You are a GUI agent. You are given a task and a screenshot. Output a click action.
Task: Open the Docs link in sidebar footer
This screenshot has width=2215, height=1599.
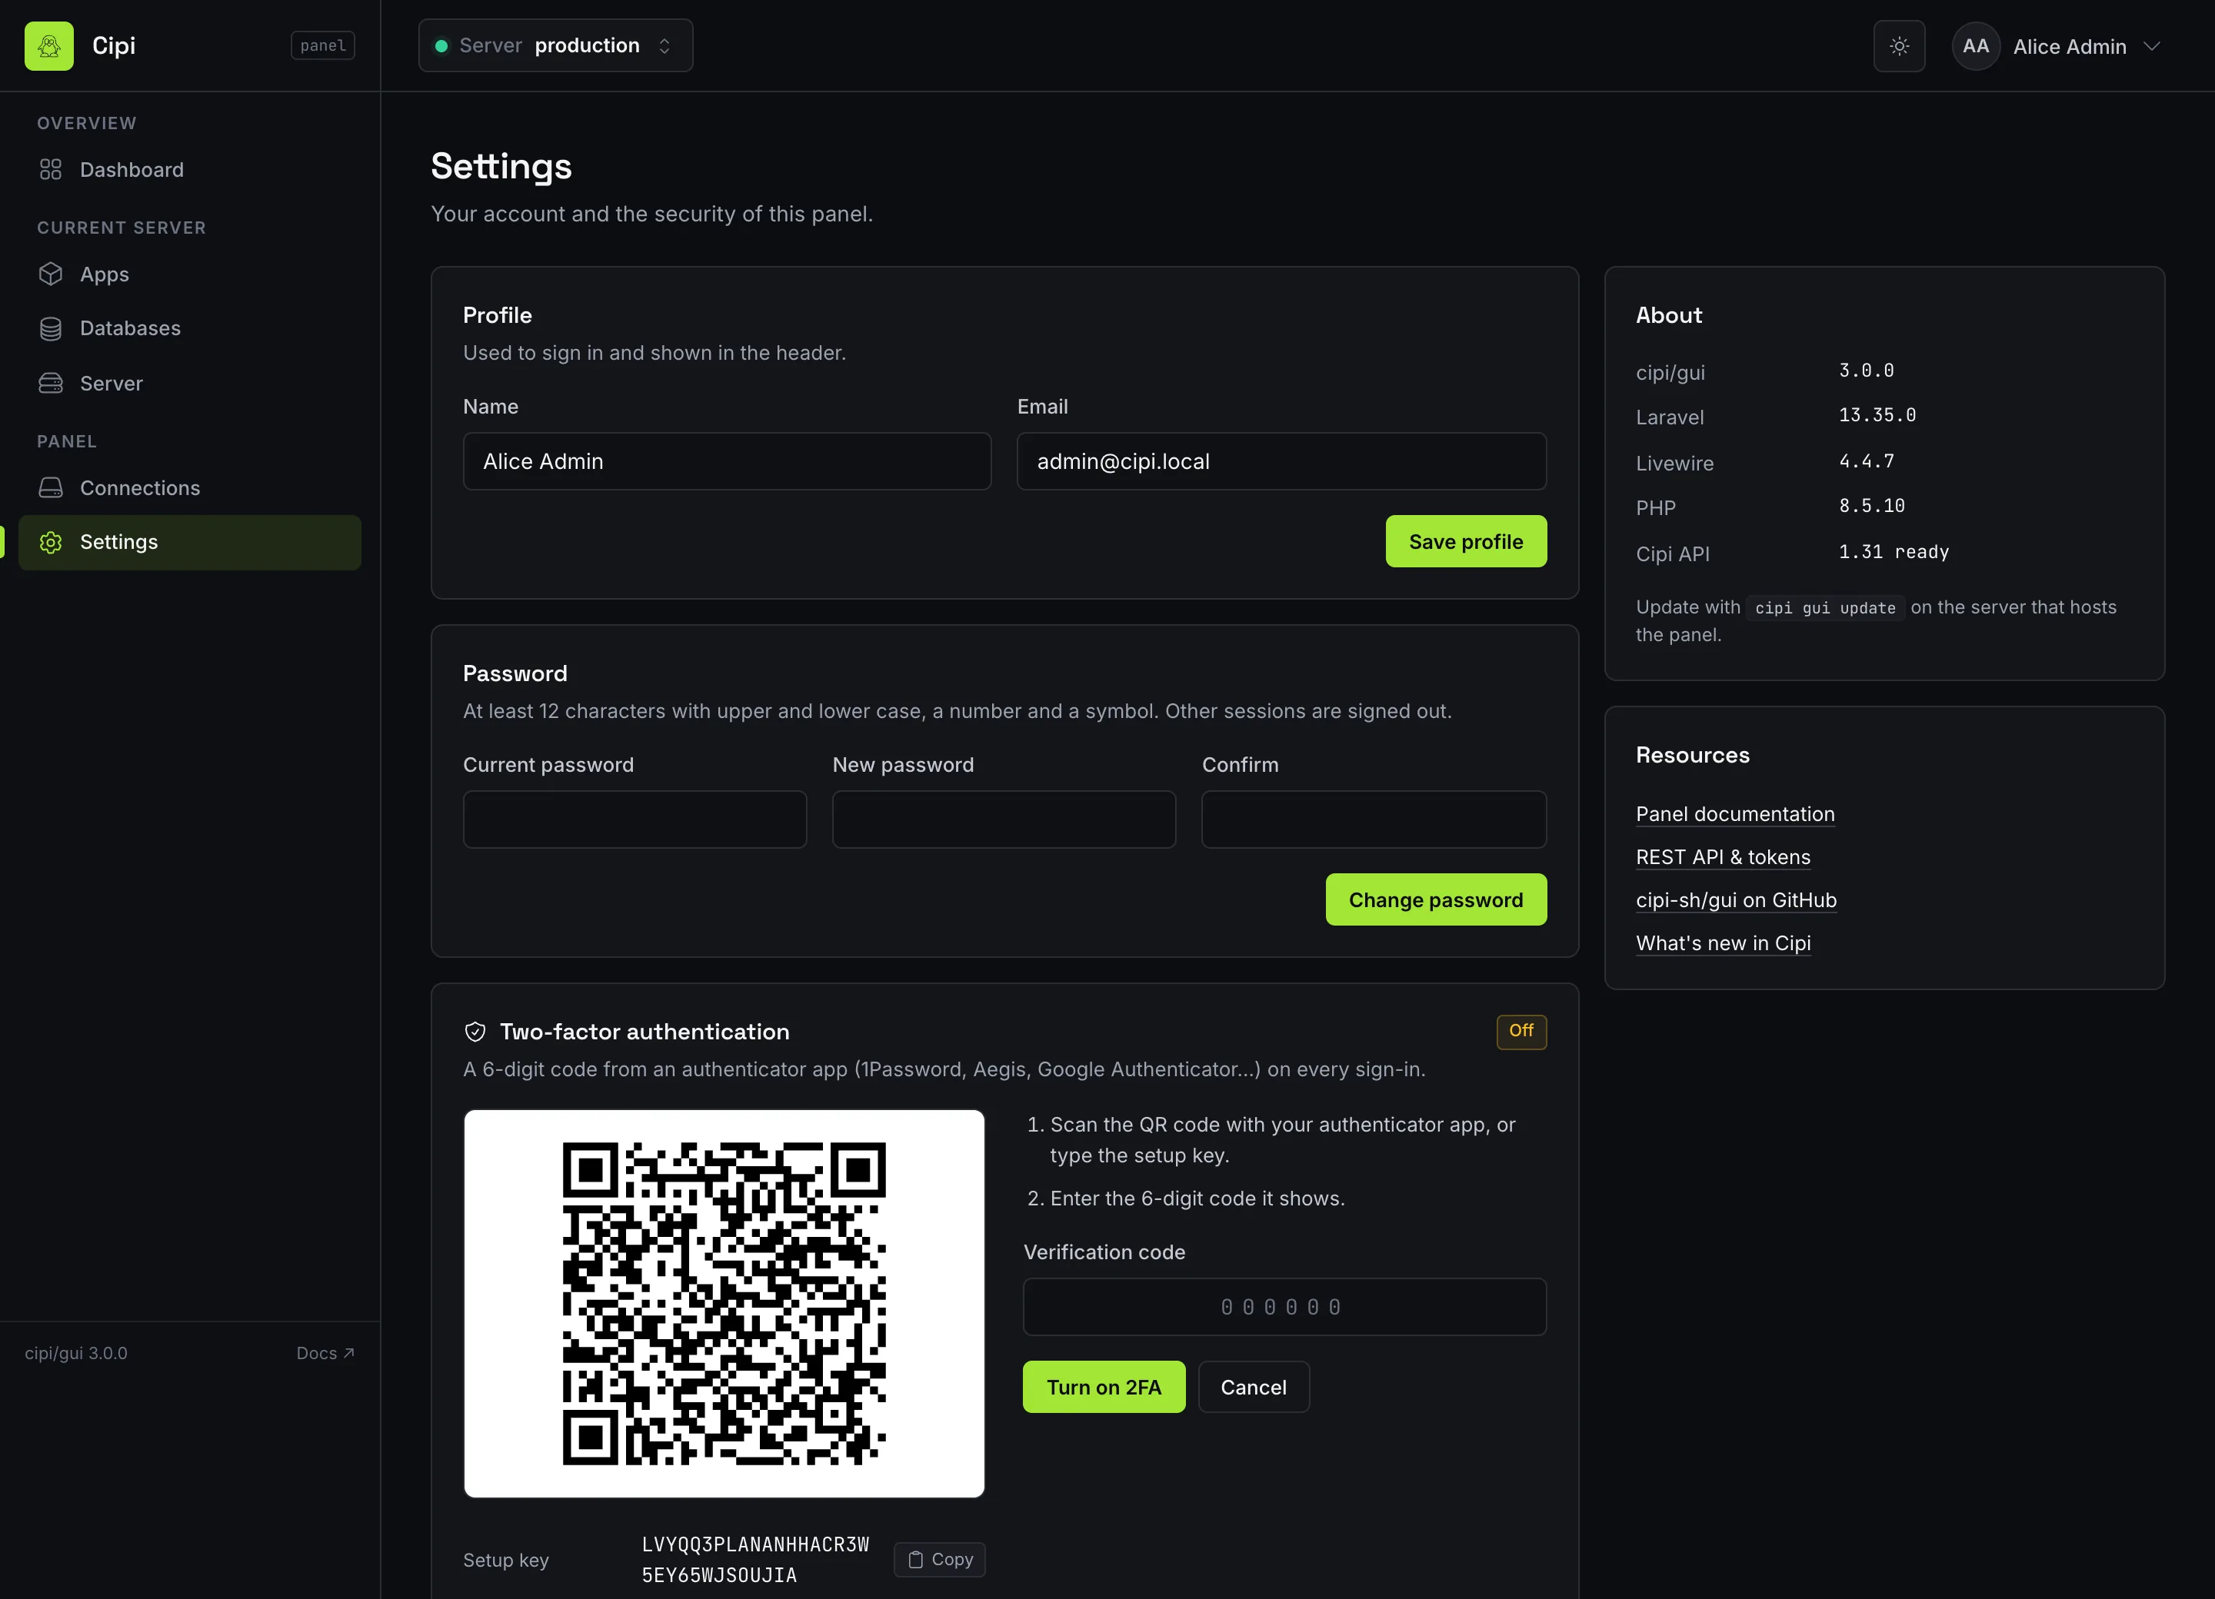point(325,1353)
